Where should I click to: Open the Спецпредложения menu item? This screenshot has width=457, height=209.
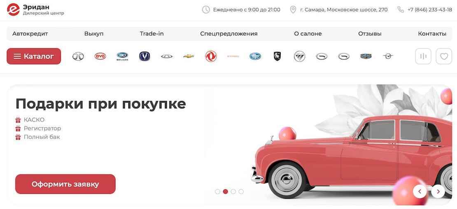pyautogui.click(x=229, y=34)
